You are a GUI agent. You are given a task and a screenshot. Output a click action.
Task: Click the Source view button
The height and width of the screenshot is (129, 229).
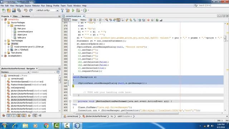pos(66,20)
